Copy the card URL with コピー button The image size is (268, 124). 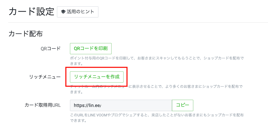click(183, 105)
